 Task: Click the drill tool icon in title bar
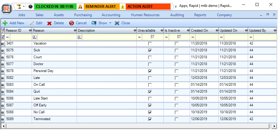(19, 7)
